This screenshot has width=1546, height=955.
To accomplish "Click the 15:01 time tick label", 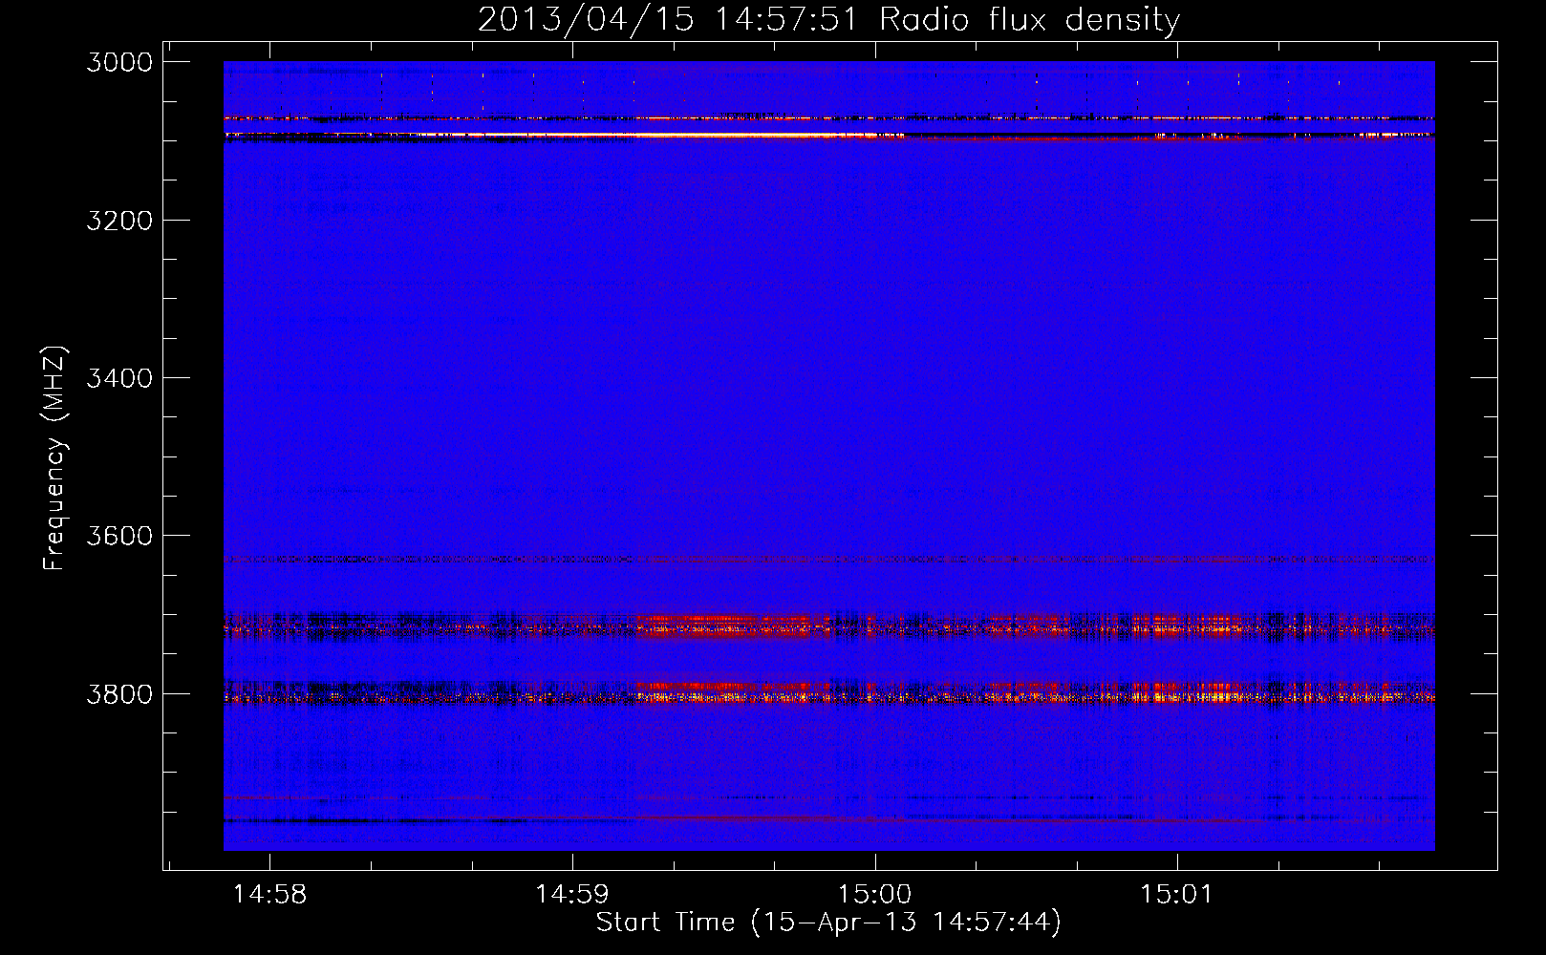I will 1176,895.
